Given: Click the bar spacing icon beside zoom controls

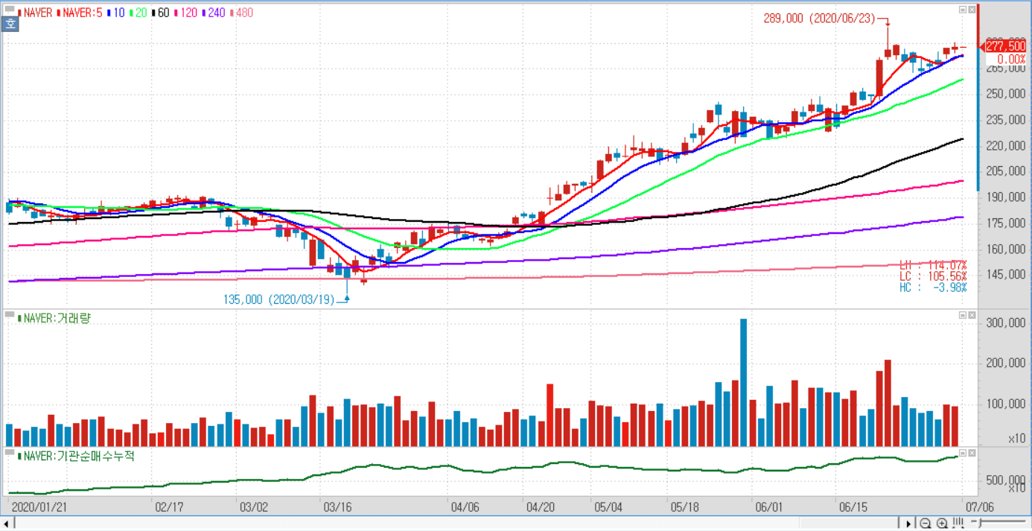Looking at the screenshot, I should pos(958,523).
